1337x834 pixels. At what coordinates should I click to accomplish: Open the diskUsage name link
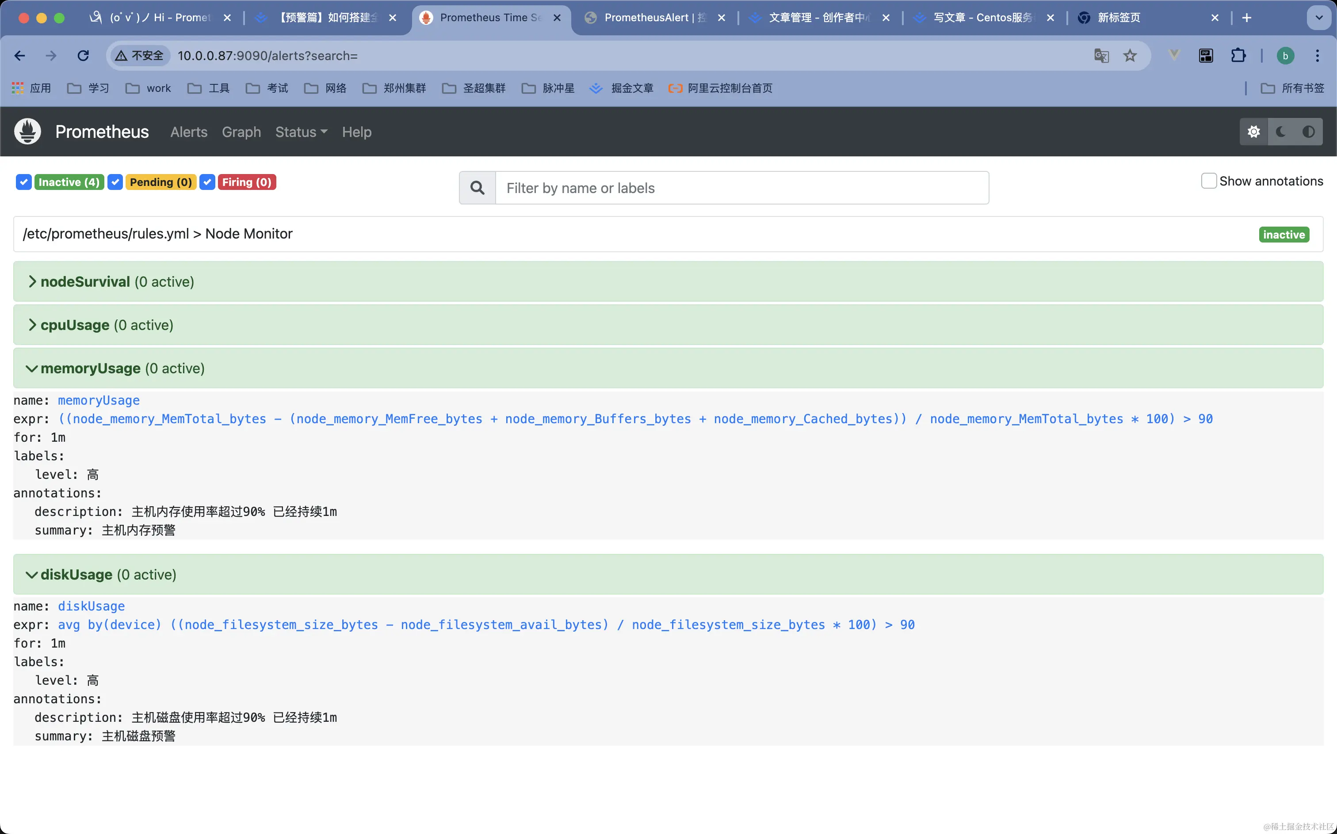coord(91,606)
